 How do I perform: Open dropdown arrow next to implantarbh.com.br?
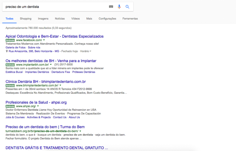click(51, 65)
